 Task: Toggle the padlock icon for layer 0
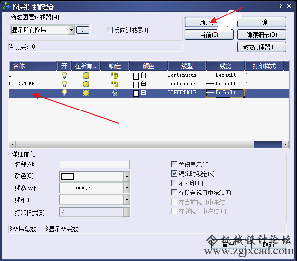[115, 75]
